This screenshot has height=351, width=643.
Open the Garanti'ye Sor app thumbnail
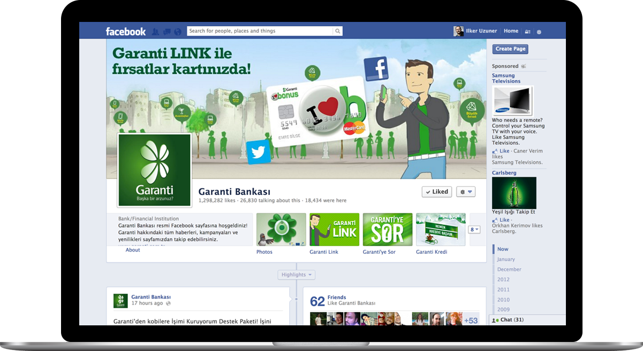point(388,230)
